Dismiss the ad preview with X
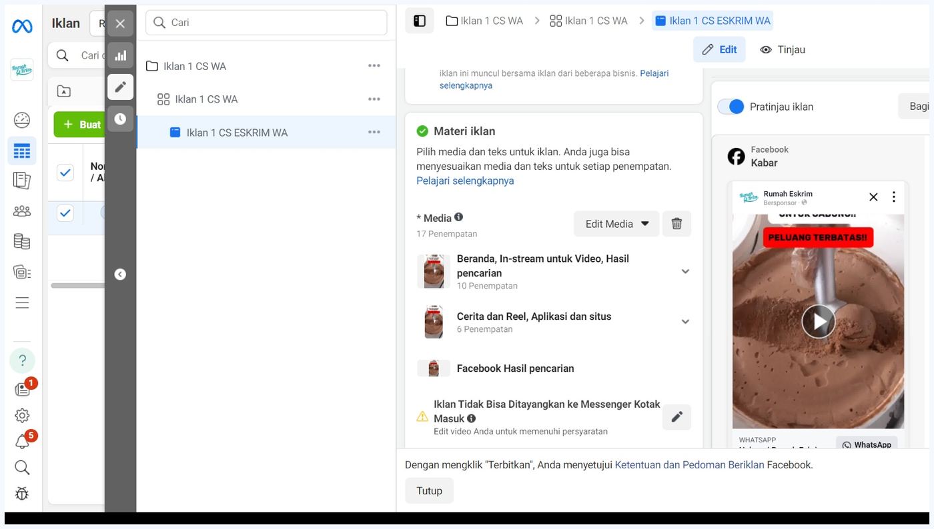Screen dimensions: 934x529 coord(873,197)
